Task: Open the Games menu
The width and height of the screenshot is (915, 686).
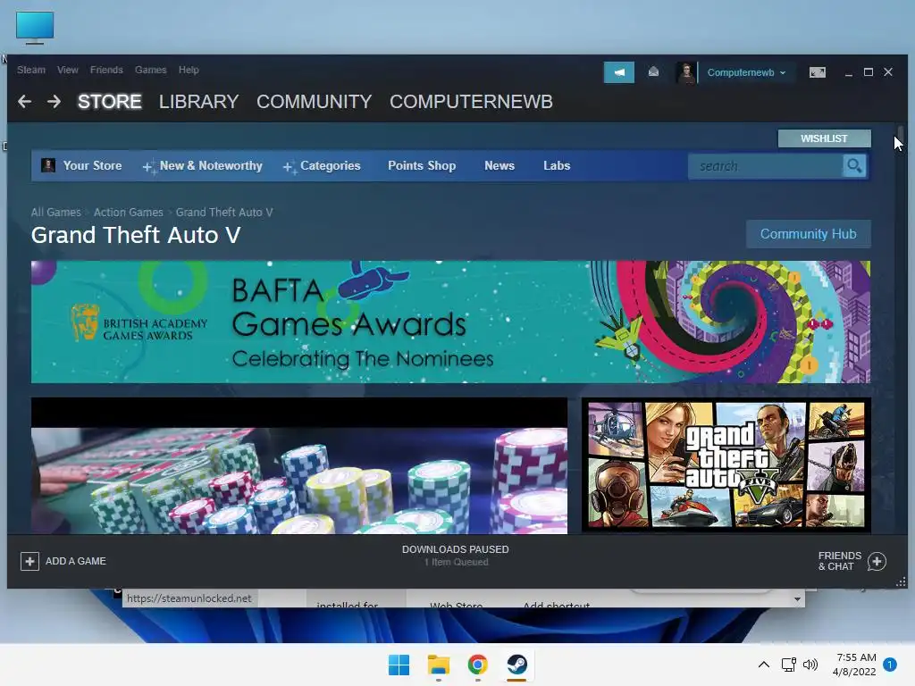Action: click(150, 70)
